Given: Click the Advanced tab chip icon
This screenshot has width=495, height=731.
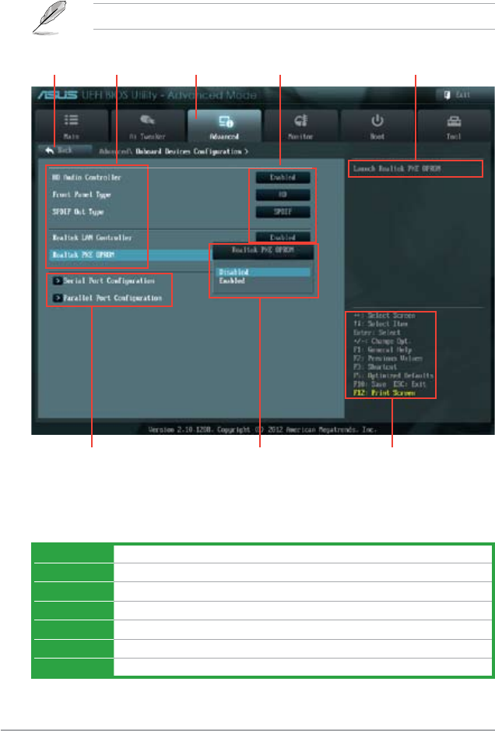Looking at the screenshot, I should [226, 122].
